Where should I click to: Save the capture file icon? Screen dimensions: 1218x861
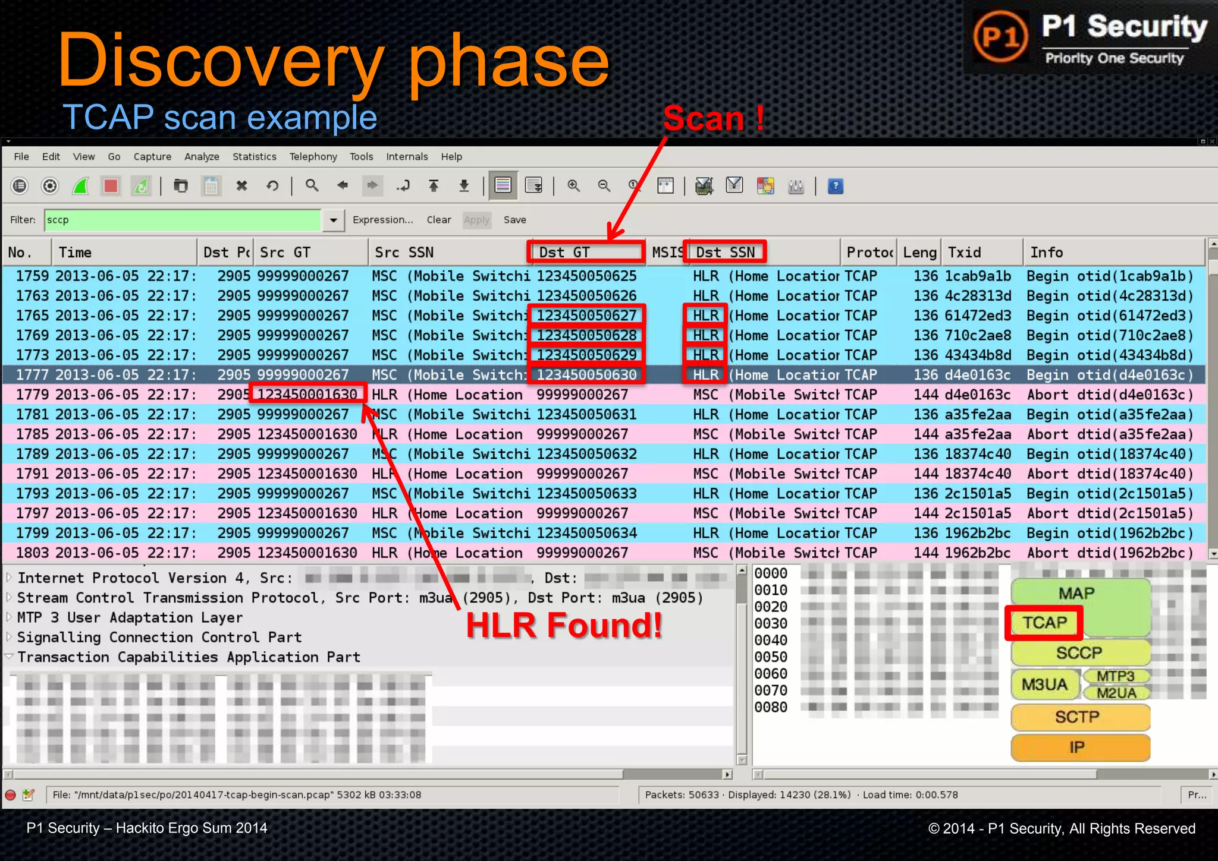point(211,186)
